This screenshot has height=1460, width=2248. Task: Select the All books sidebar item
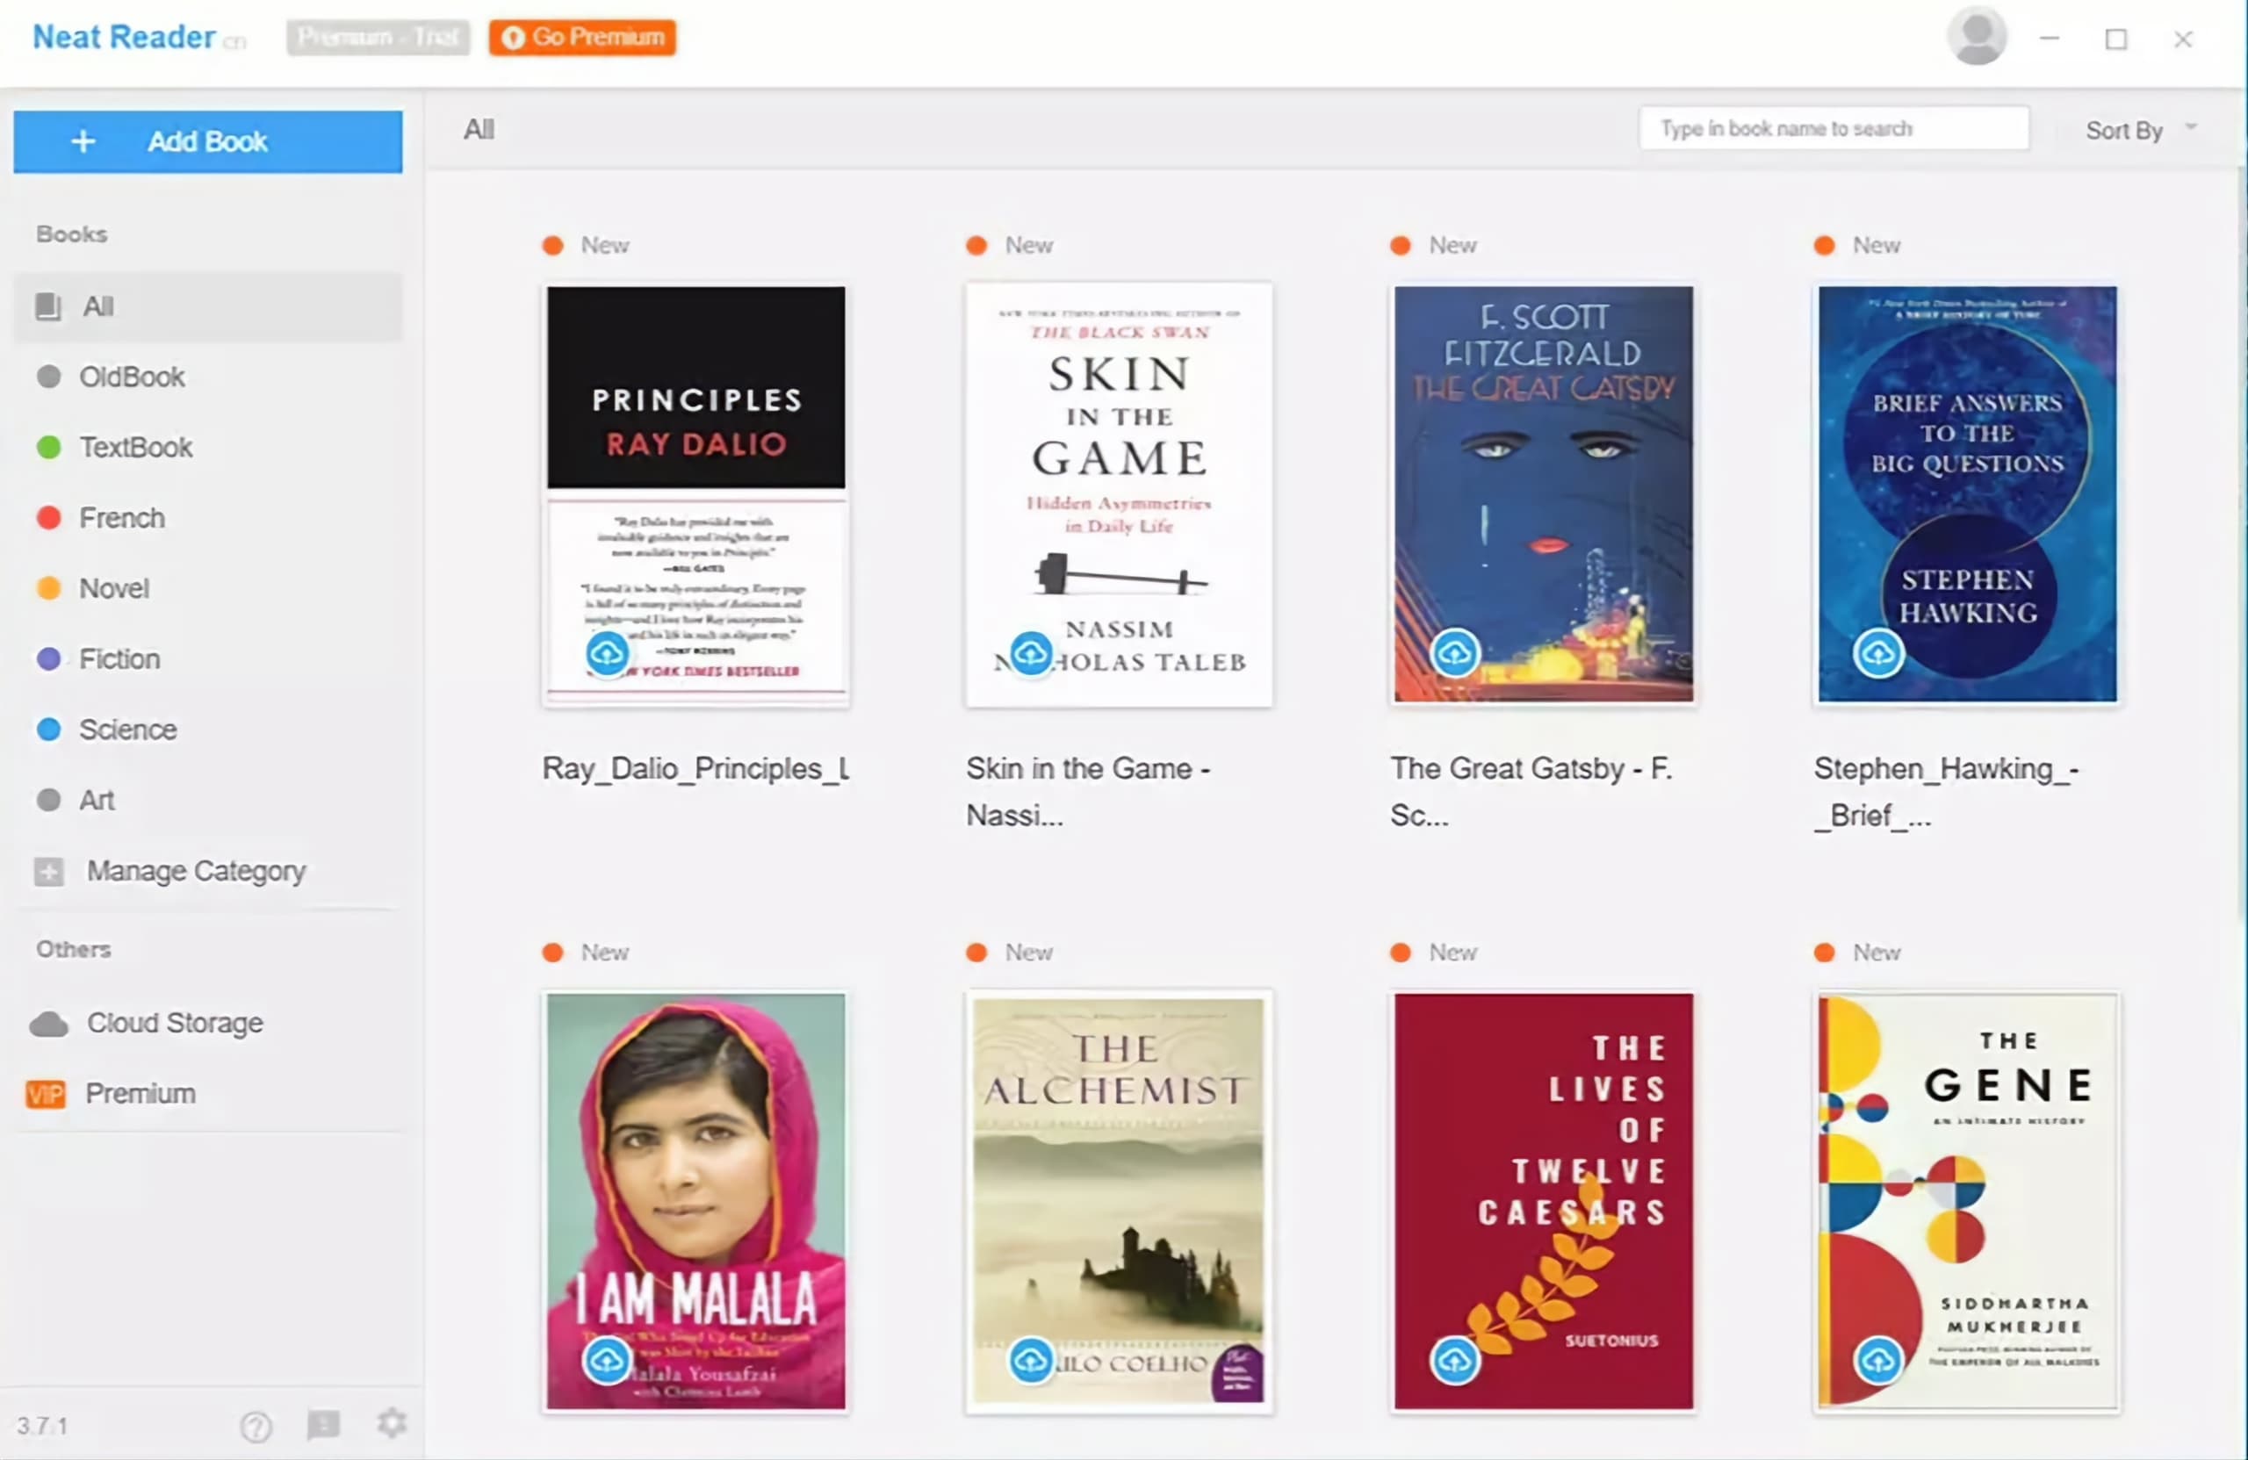pyautogui.click(x=208, y=306)
